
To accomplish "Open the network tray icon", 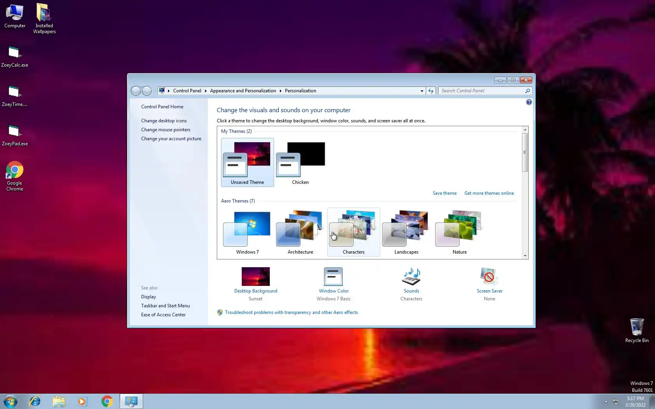I will pos(616,402).
